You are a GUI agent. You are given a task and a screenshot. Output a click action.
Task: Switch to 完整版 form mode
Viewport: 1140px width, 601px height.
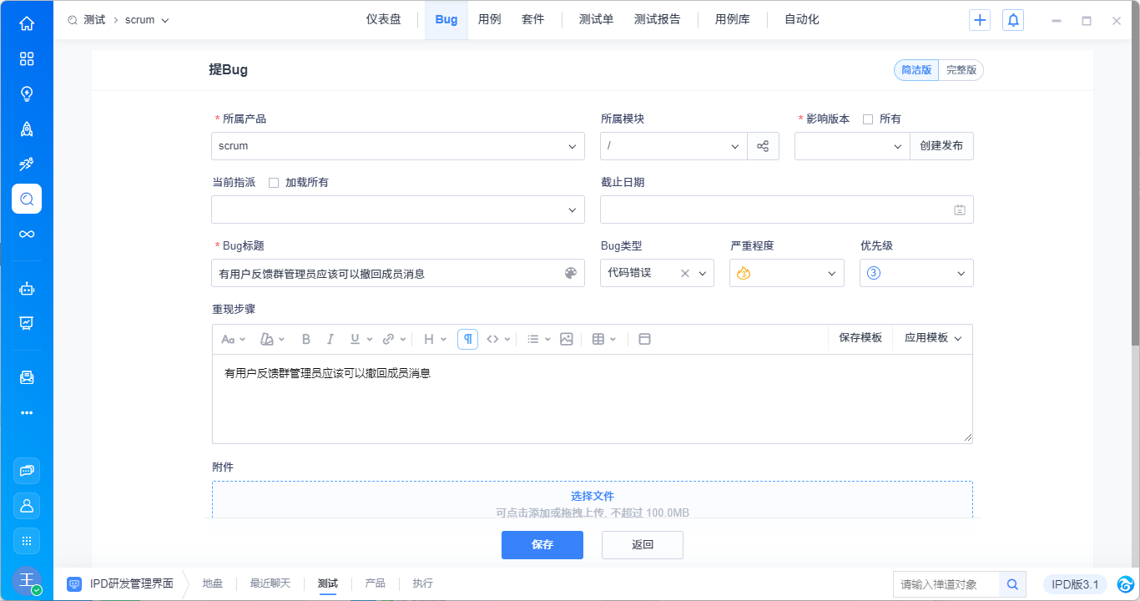click(961, 70)
